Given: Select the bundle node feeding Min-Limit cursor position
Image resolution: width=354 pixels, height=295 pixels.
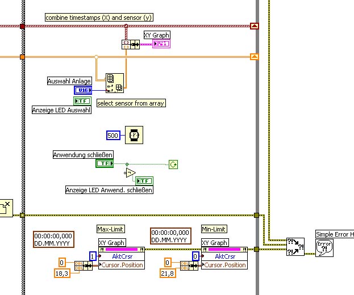Looking at the screenshot, I should (189, 265).
